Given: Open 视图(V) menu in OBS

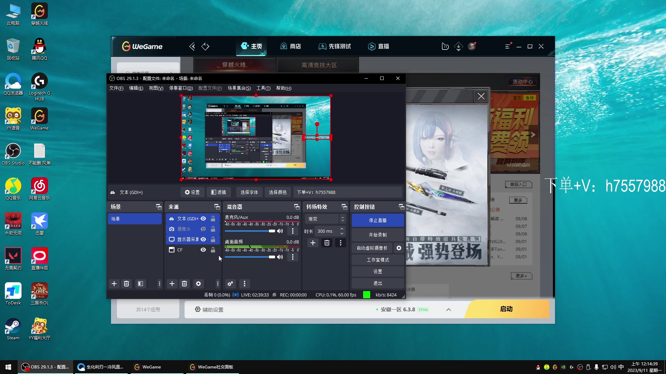Looking at the screenshot, I should 156,88.
